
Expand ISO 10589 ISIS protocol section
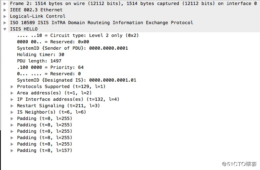point(5,23)
